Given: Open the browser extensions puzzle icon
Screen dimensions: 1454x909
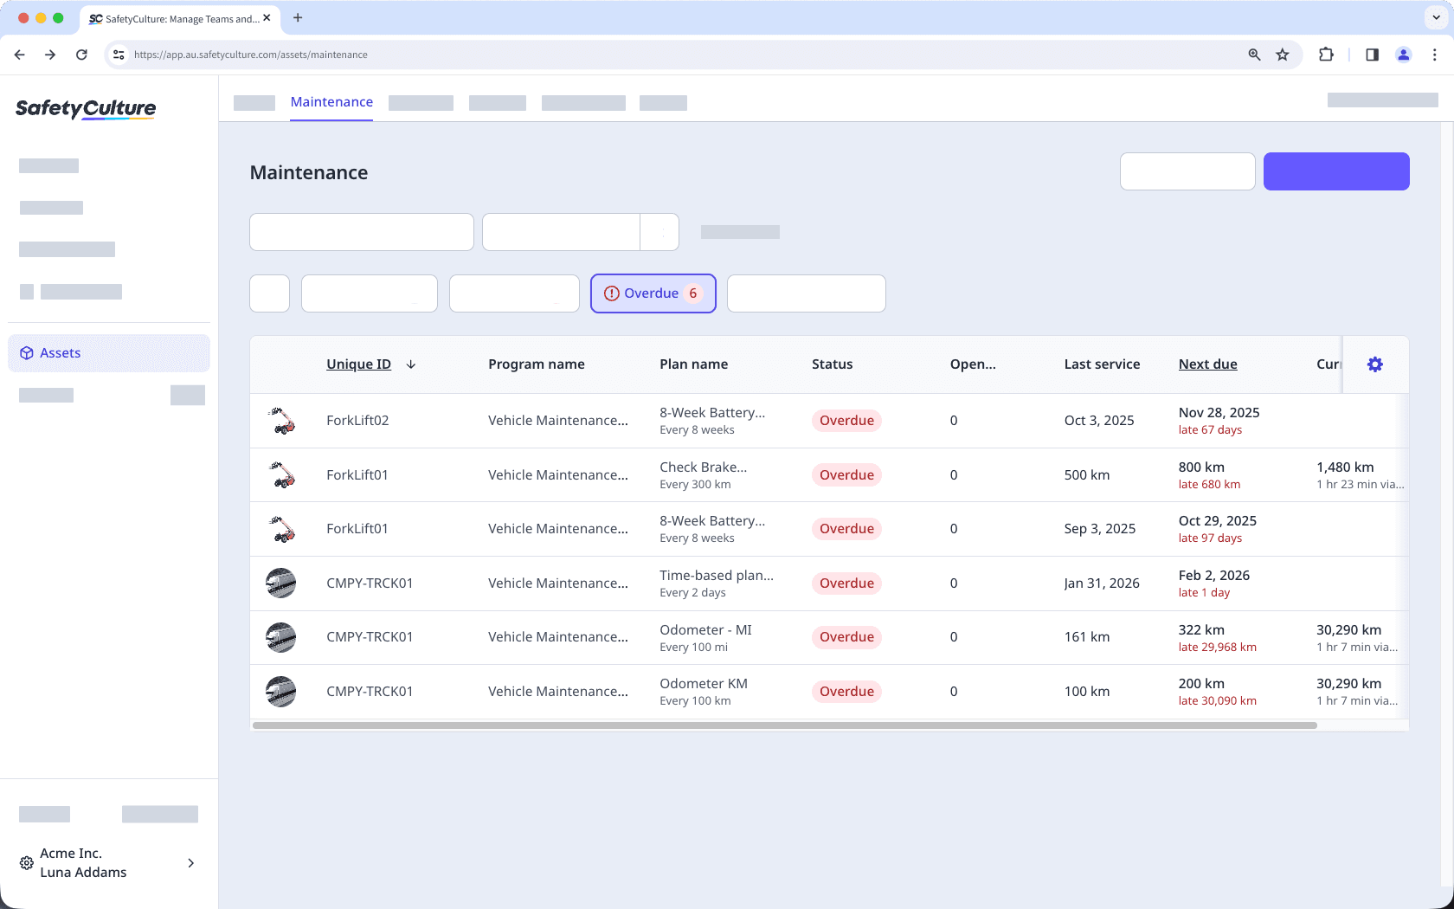Looking at the screenshot, I should pos(1326,54).
